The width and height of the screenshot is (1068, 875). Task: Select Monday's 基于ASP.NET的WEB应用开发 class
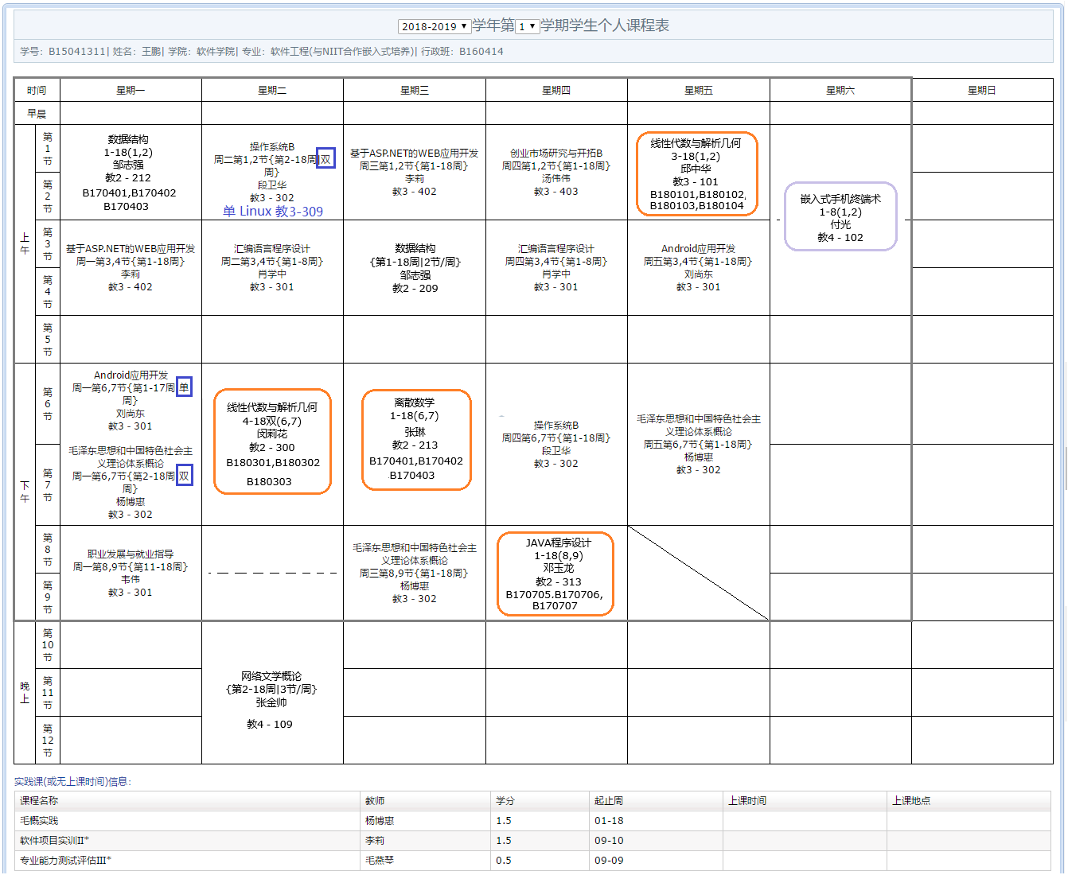tap(131, 268)
